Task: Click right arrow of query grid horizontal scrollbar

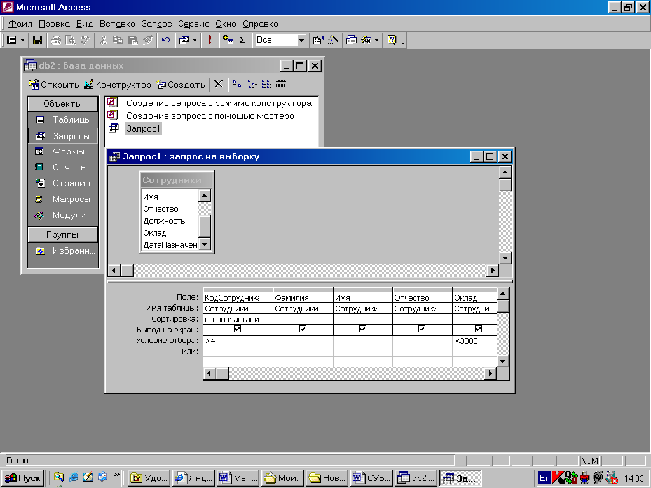Action: coord(490,374)
